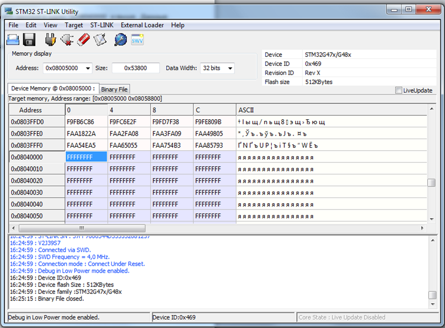Click the Flash size value 512KBytes
Screen dimensions: 445x328
pyautogui.click(x=319, y=82)
